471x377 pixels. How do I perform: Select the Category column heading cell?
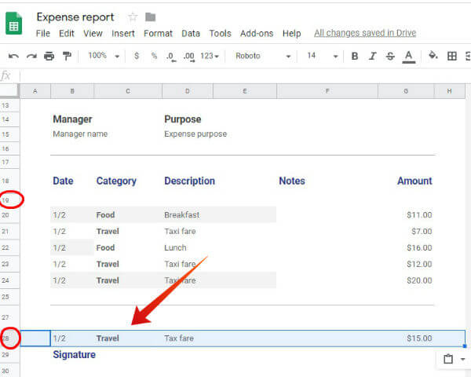(116, 181)
